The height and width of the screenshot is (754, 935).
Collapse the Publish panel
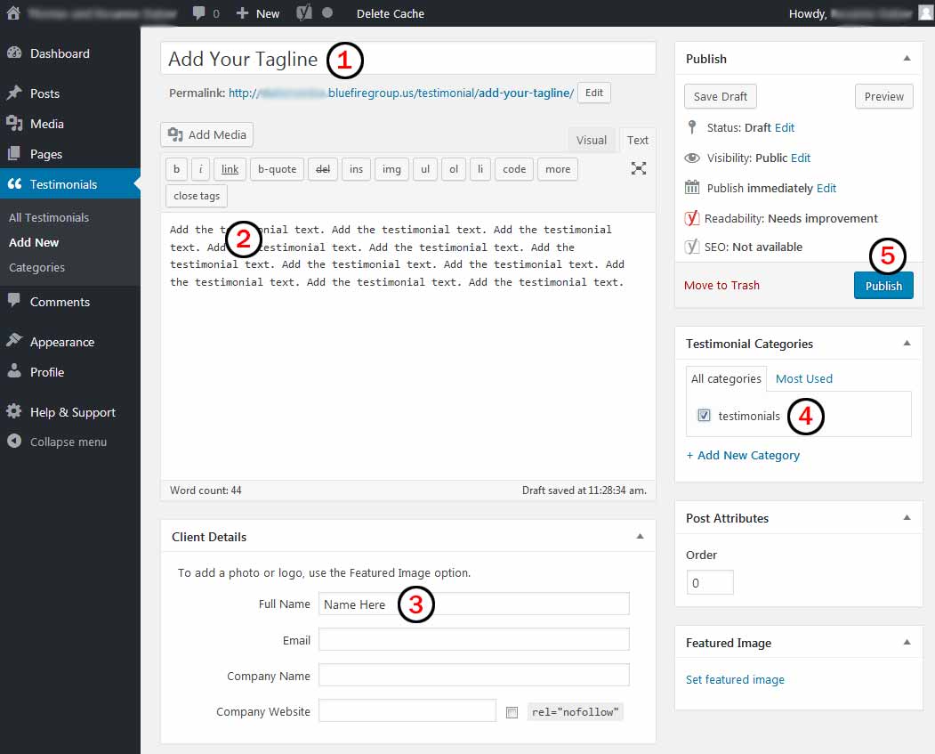point(907,59)
